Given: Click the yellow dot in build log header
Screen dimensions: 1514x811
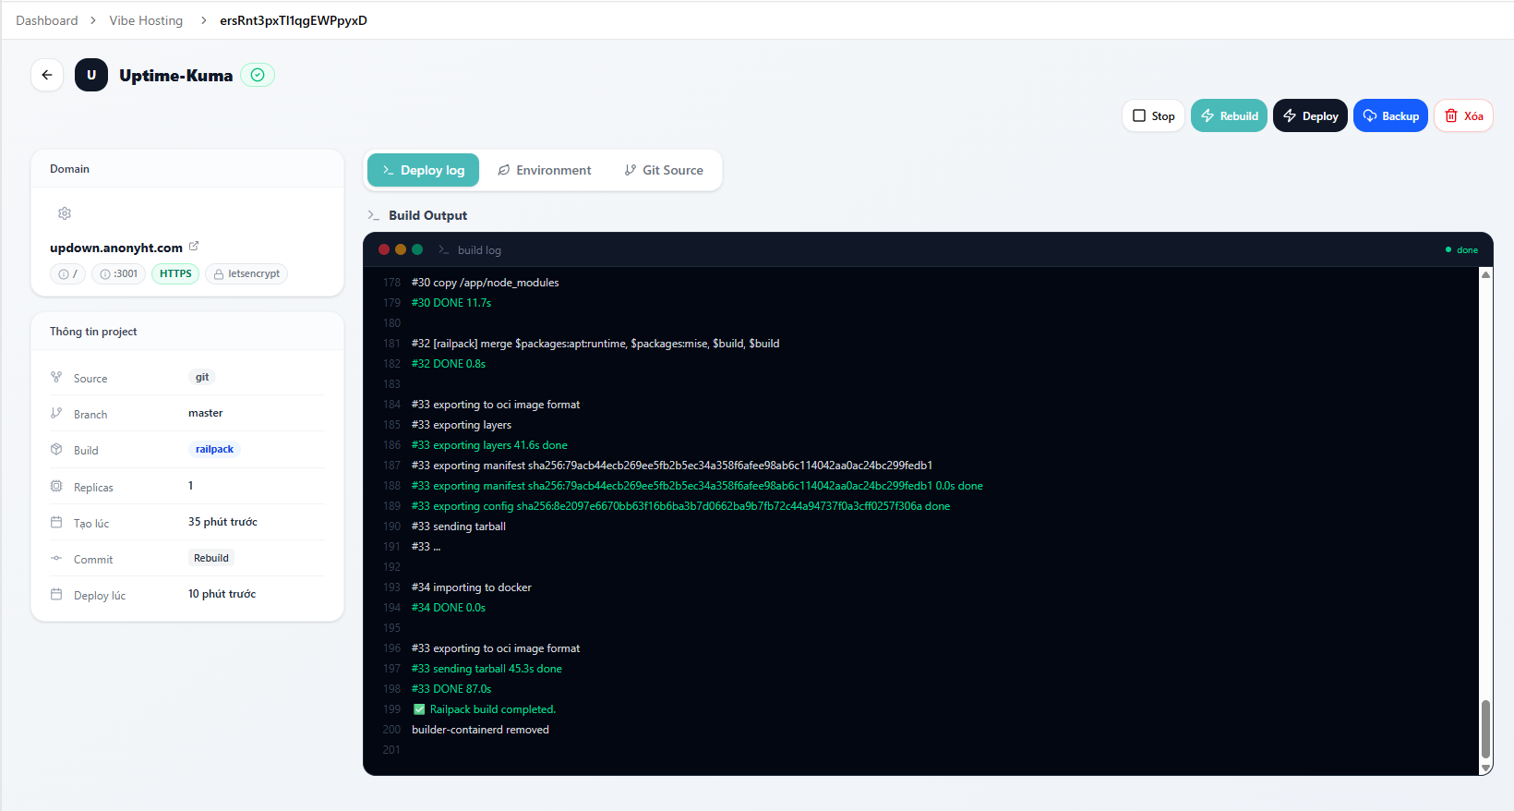Looking at the screenshot, I should coord(401,249).
